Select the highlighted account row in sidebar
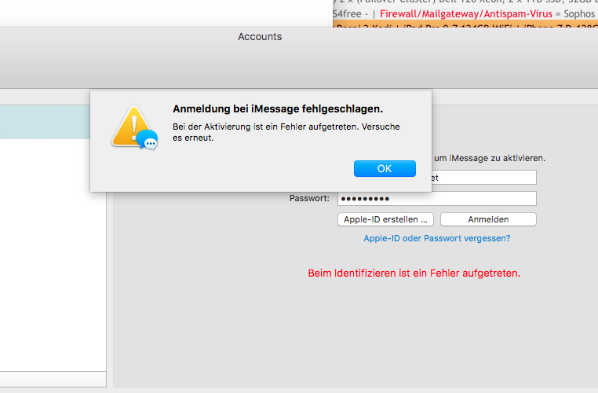 45,122
